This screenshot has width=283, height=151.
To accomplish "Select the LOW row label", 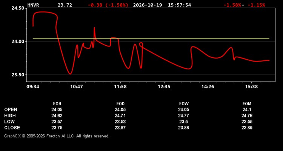I will pyautogui.click(x=9, y=122).
